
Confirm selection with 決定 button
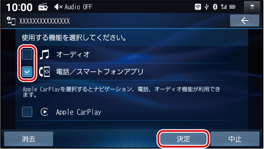[x=183, y=139]
